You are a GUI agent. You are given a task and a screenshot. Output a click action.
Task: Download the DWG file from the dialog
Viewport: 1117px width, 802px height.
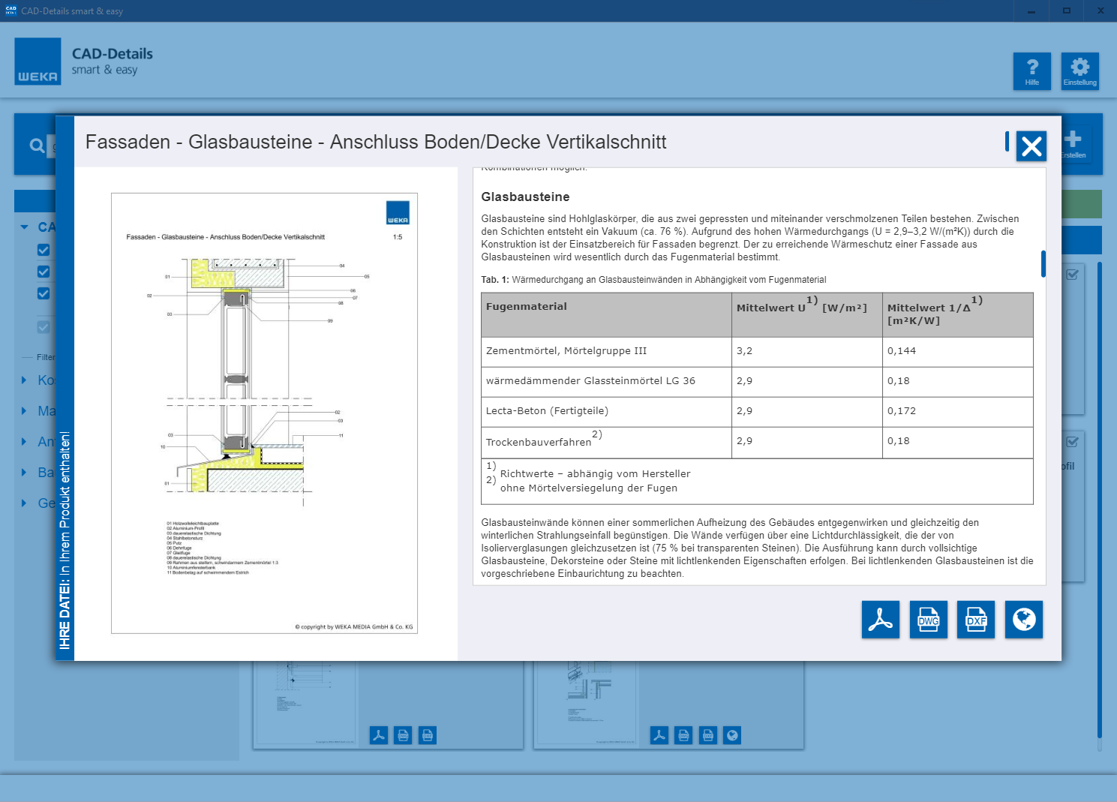pyautogui.click(x=928, y=620)
